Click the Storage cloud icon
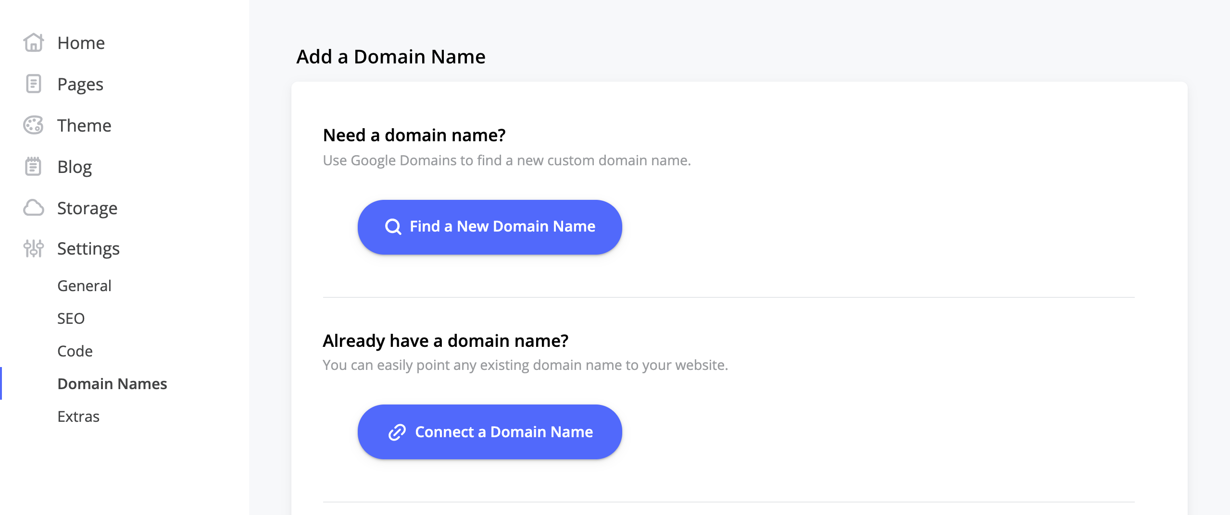Screen dimensions: 1230x515 point(34,208)
